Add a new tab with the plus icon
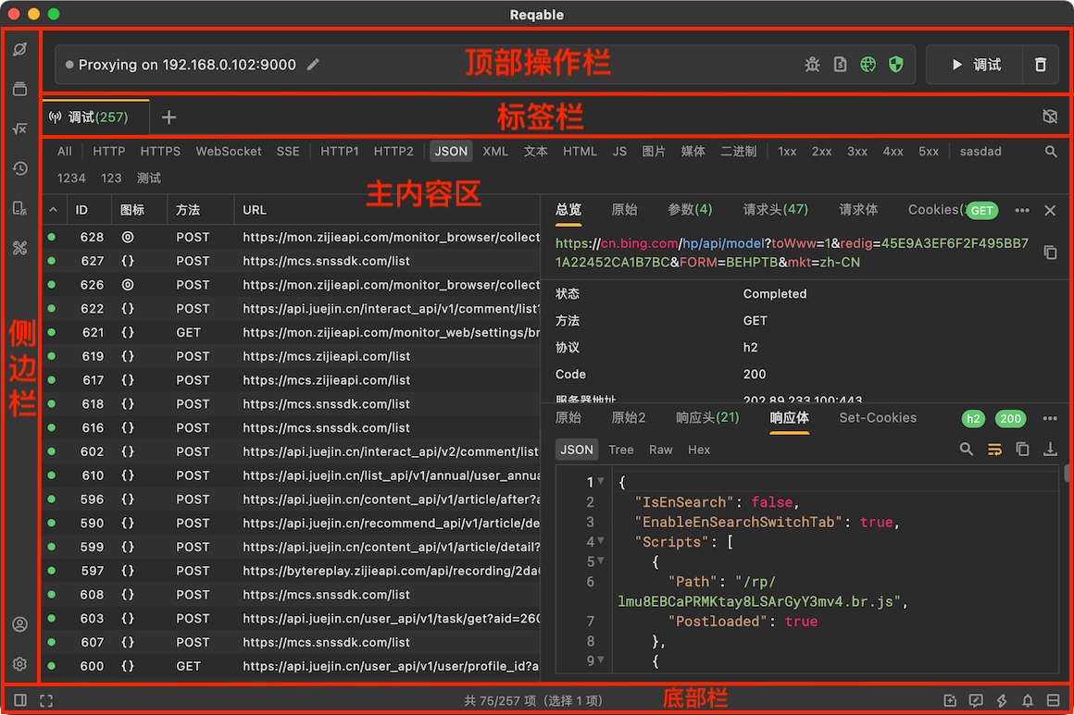Image resolution: width=1074 pixels, height=715 pixels. coord(169,117)
